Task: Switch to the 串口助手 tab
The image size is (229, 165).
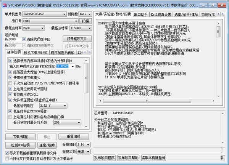Action: (x=141, y=14)
